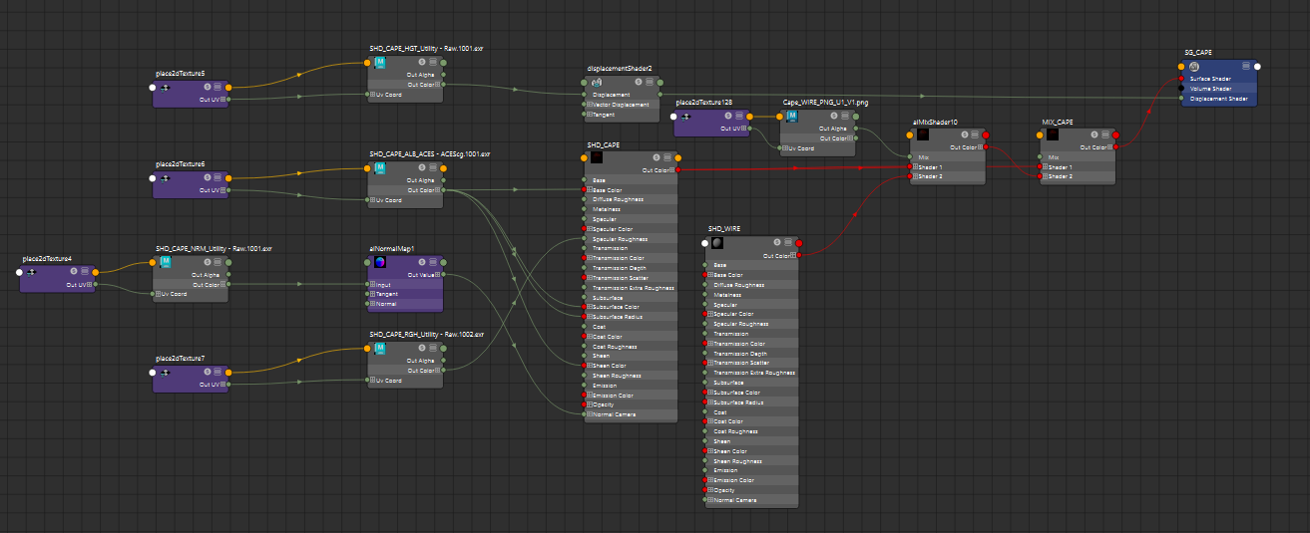Click the aiNormalMap1 swatch icon

pos(381,263)
